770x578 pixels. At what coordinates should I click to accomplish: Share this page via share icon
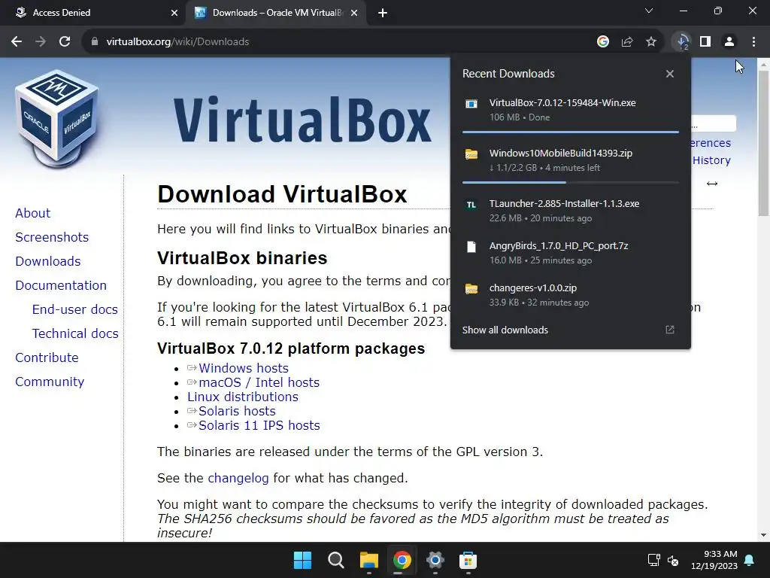(627, 42)
